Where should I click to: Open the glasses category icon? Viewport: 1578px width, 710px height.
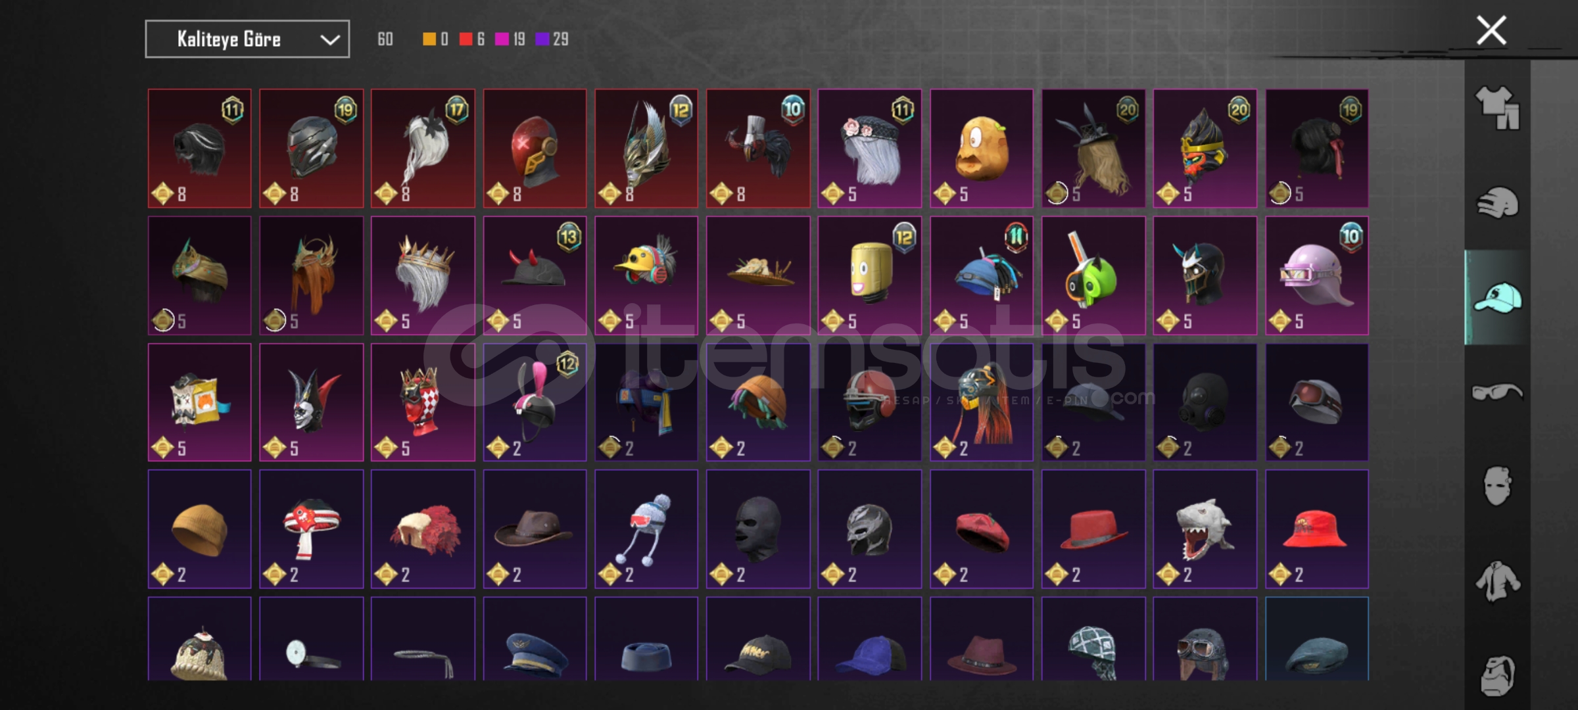click(1497, 392)
